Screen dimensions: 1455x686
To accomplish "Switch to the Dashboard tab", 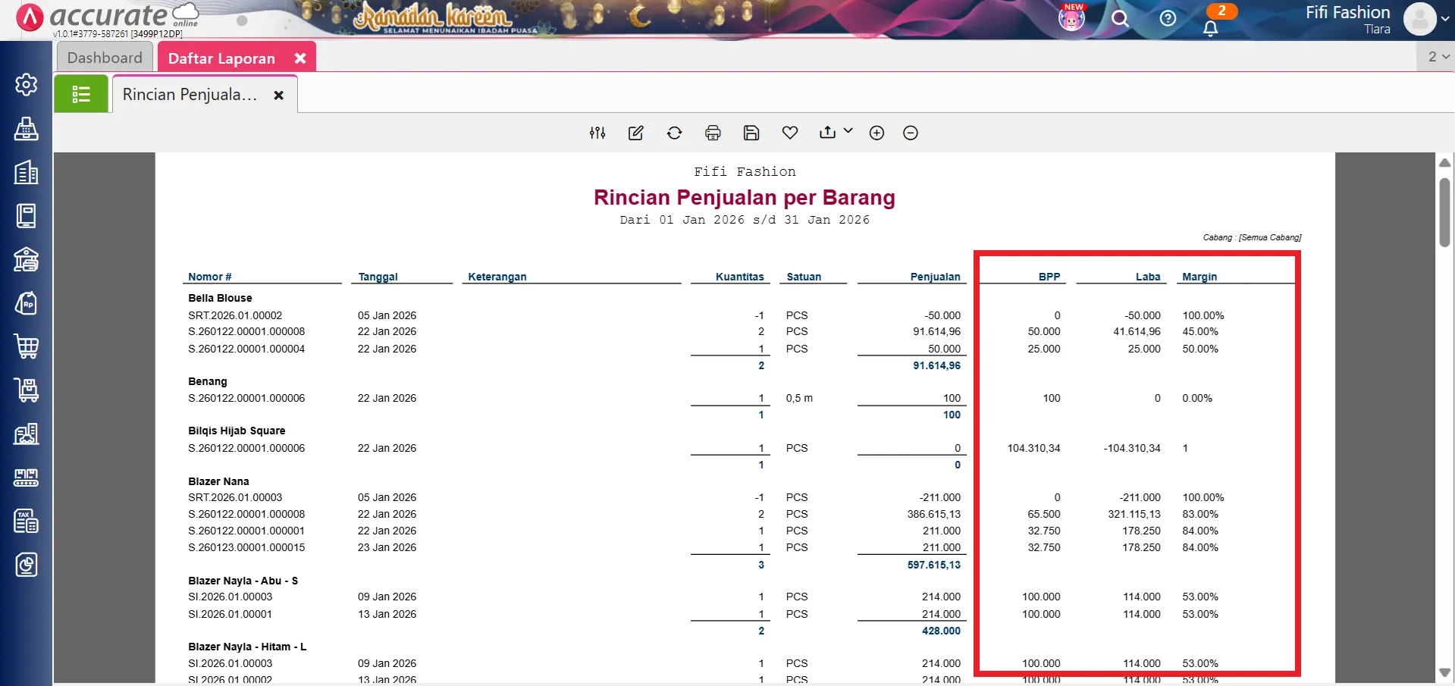I will click(105, 58).
